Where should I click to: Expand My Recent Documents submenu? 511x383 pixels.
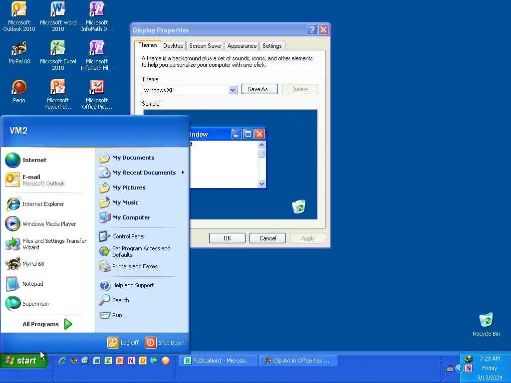143,173
